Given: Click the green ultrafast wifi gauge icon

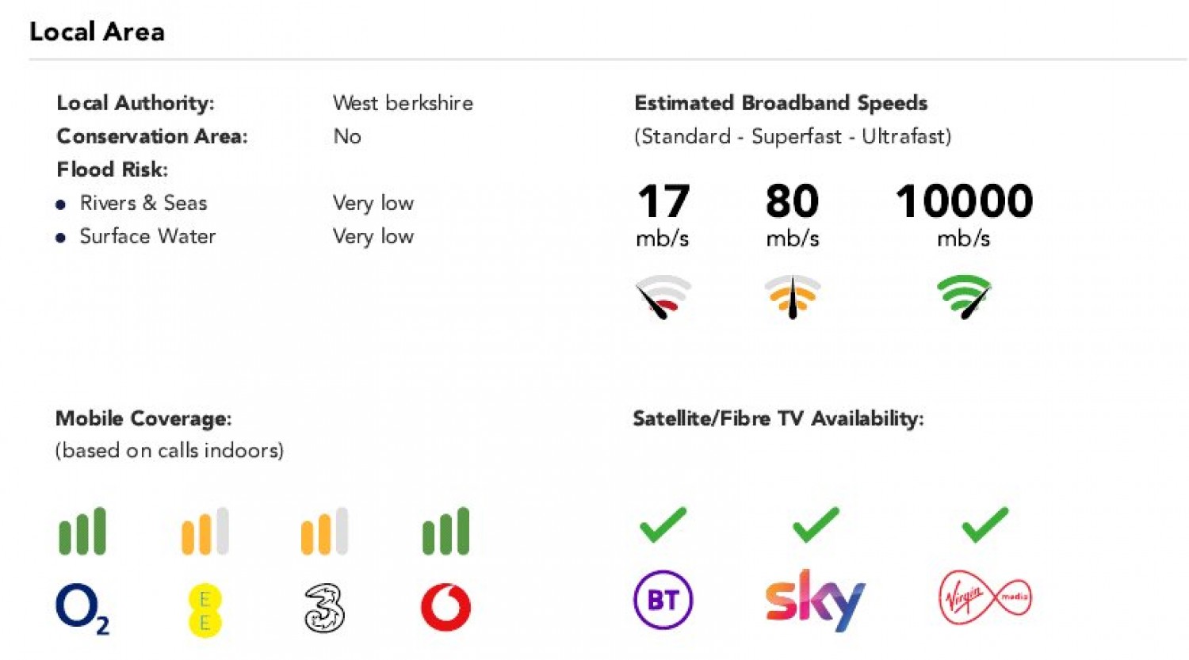Looking at the screenshot, I should pyautogui.click(x=964, y=296).
